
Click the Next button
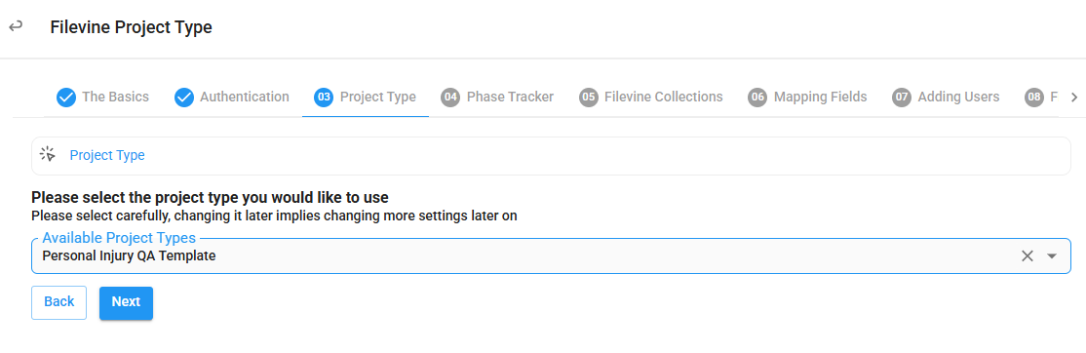126,302
